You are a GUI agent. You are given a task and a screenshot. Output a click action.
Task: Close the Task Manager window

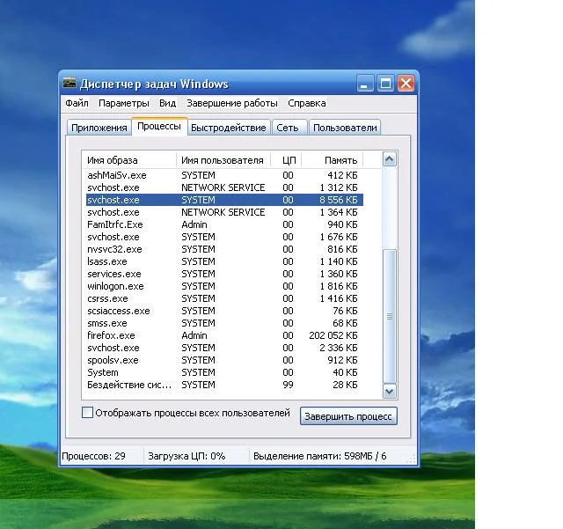click(406, 84)
